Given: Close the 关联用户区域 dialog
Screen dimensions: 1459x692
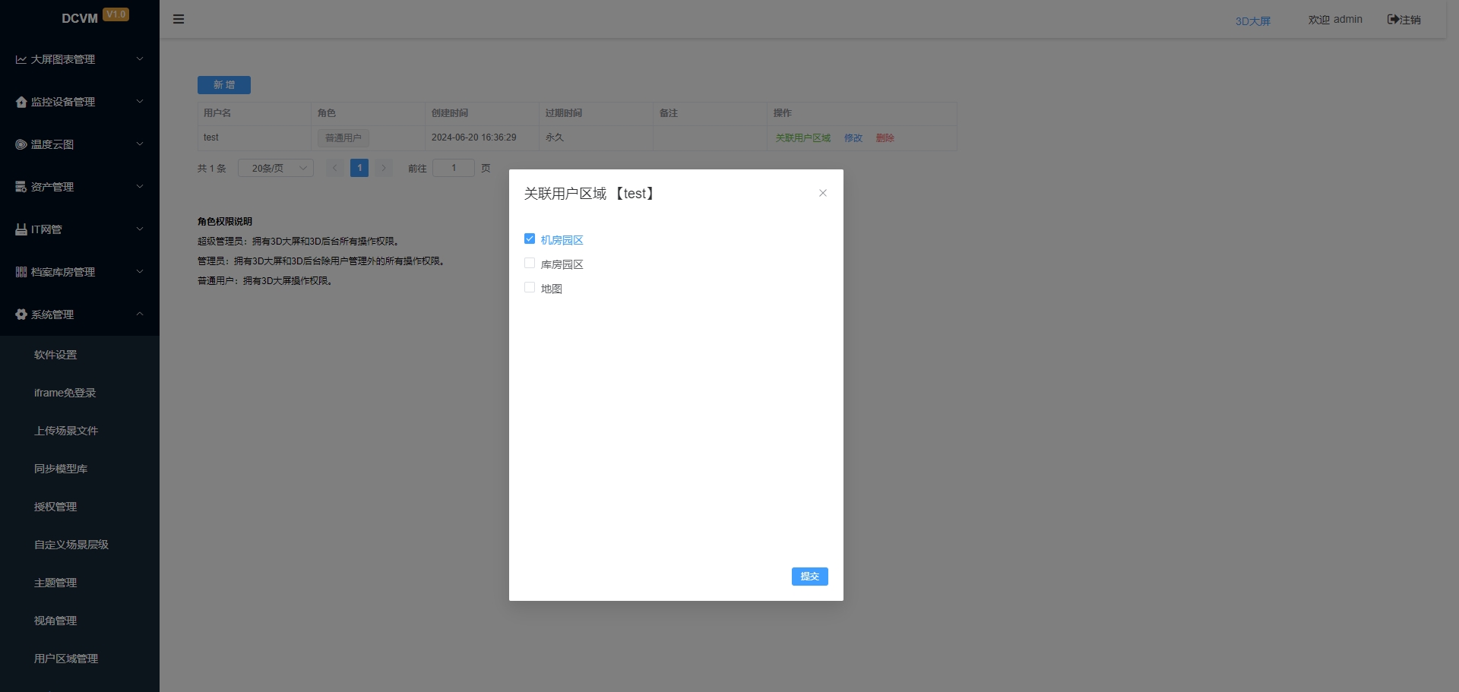Looking at the screenshot, I should 823,193.
